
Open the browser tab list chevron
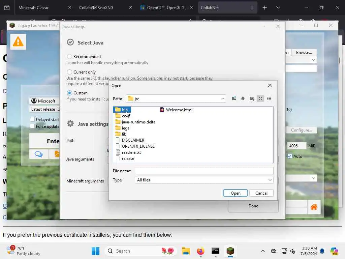278,7
